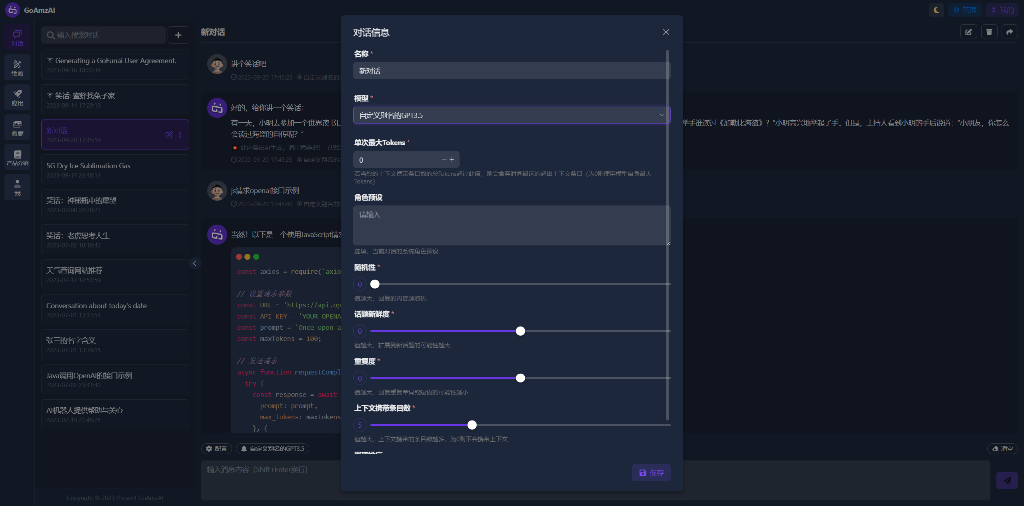Toggle dark mode moon icon
This screenshot has width=1024, height=506.
pyautogui.click(x=936, y=10)
